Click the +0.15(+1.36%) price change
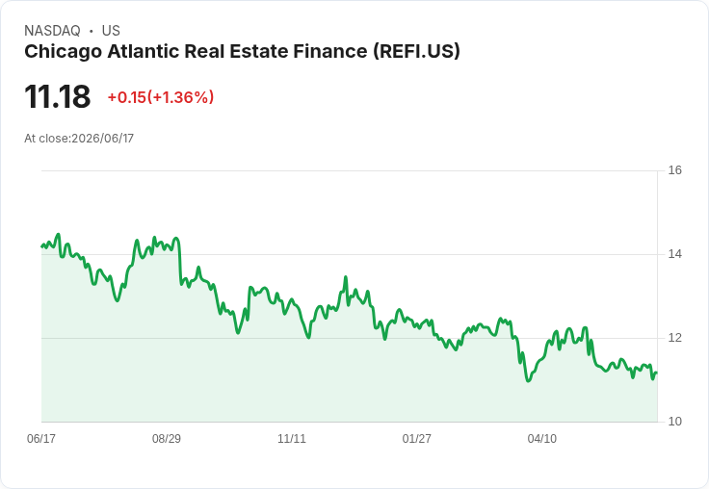This screenshot has width=709, height=489. tap(161, 97)
